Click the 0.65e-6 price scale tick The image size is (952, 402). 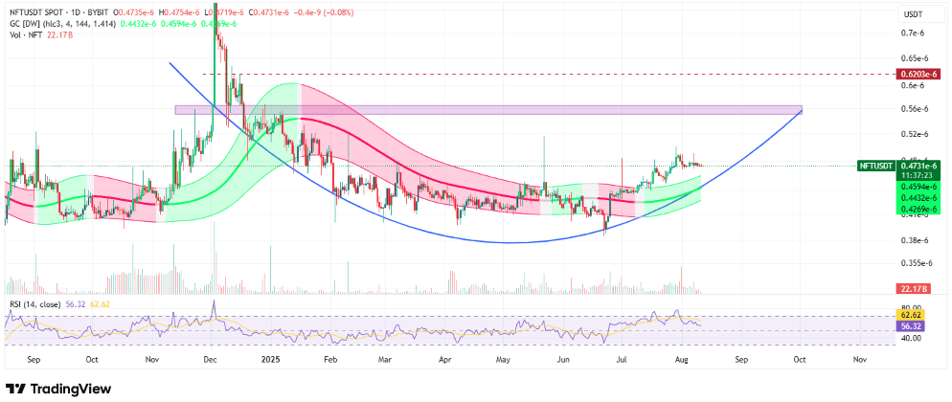click(915, 58)
